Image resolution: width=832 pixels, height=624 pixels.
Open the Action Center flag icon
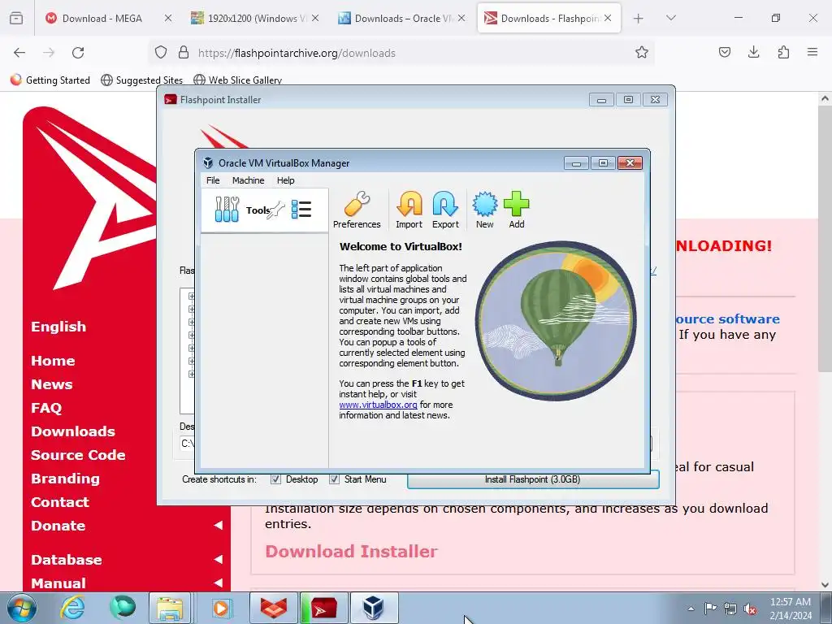pyautogui.click(x=710, y=609)
